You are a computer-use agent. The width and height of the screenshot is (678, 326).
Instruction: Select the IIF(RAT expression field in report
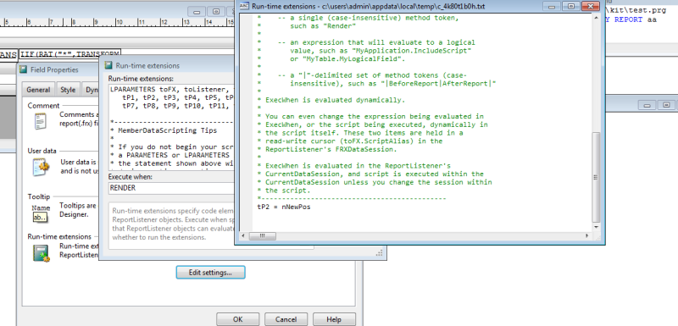pos(69,55)
